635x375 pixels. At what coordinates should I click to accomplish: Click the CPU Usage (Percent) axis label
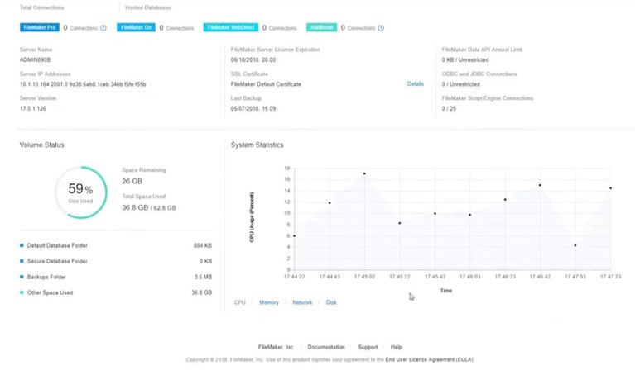coord(252,217)
